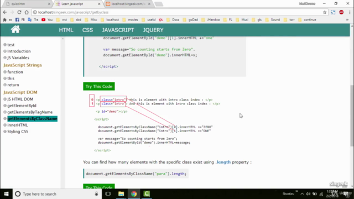Open the JS HTML DOM lesson
Image resolution: width=354 pixels, height=199 pixels.
pos(20,99)
